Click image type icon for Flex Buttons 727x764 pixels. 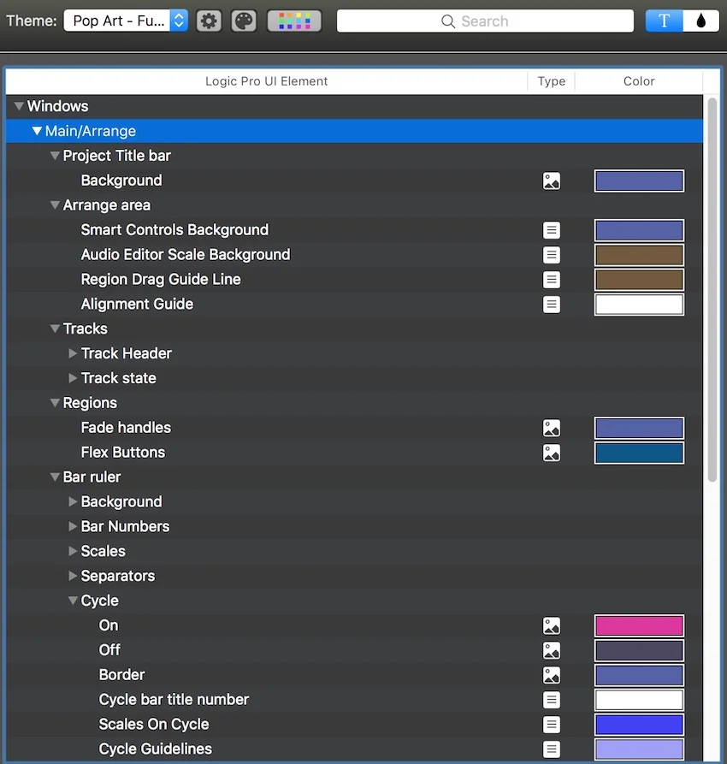551,453
